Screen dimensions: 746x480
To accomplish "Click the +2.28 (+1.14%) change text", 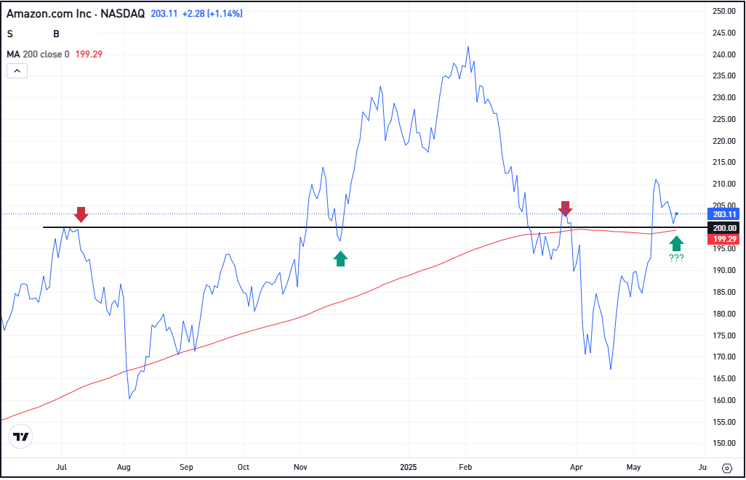I will pyautogui.click(x=212, y=13).
